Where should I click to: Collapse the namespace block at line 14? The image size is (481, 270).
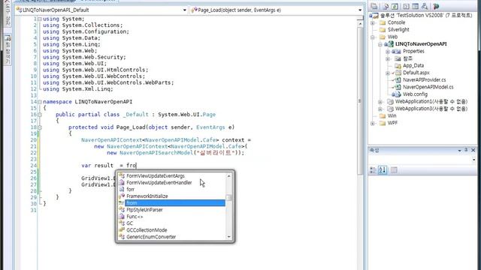(x=40, y=102)
